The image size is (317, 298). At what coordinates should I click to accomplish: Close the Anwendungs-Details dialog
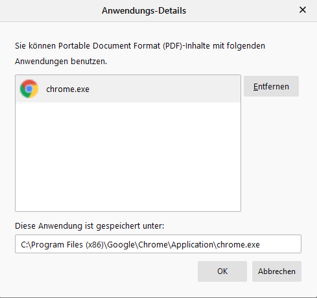coord(303,10)
